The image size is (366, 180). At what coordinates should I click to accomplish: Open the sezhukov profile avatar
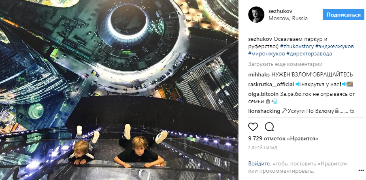(256, 15)
